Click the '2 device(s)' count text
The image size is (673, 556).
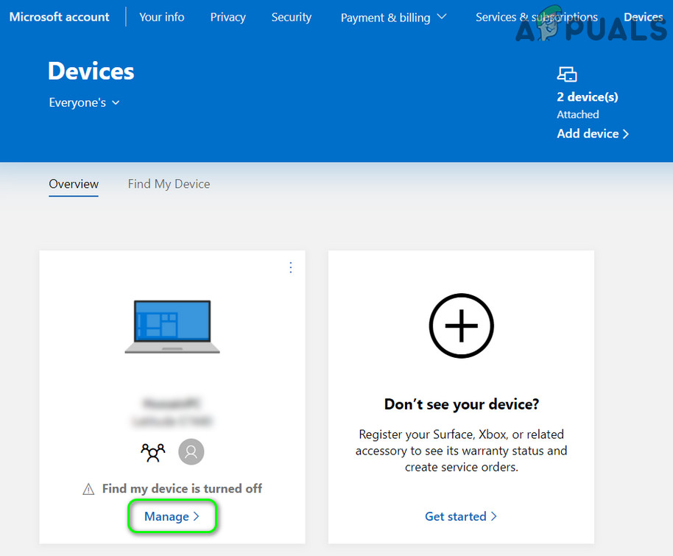(587, 97)
